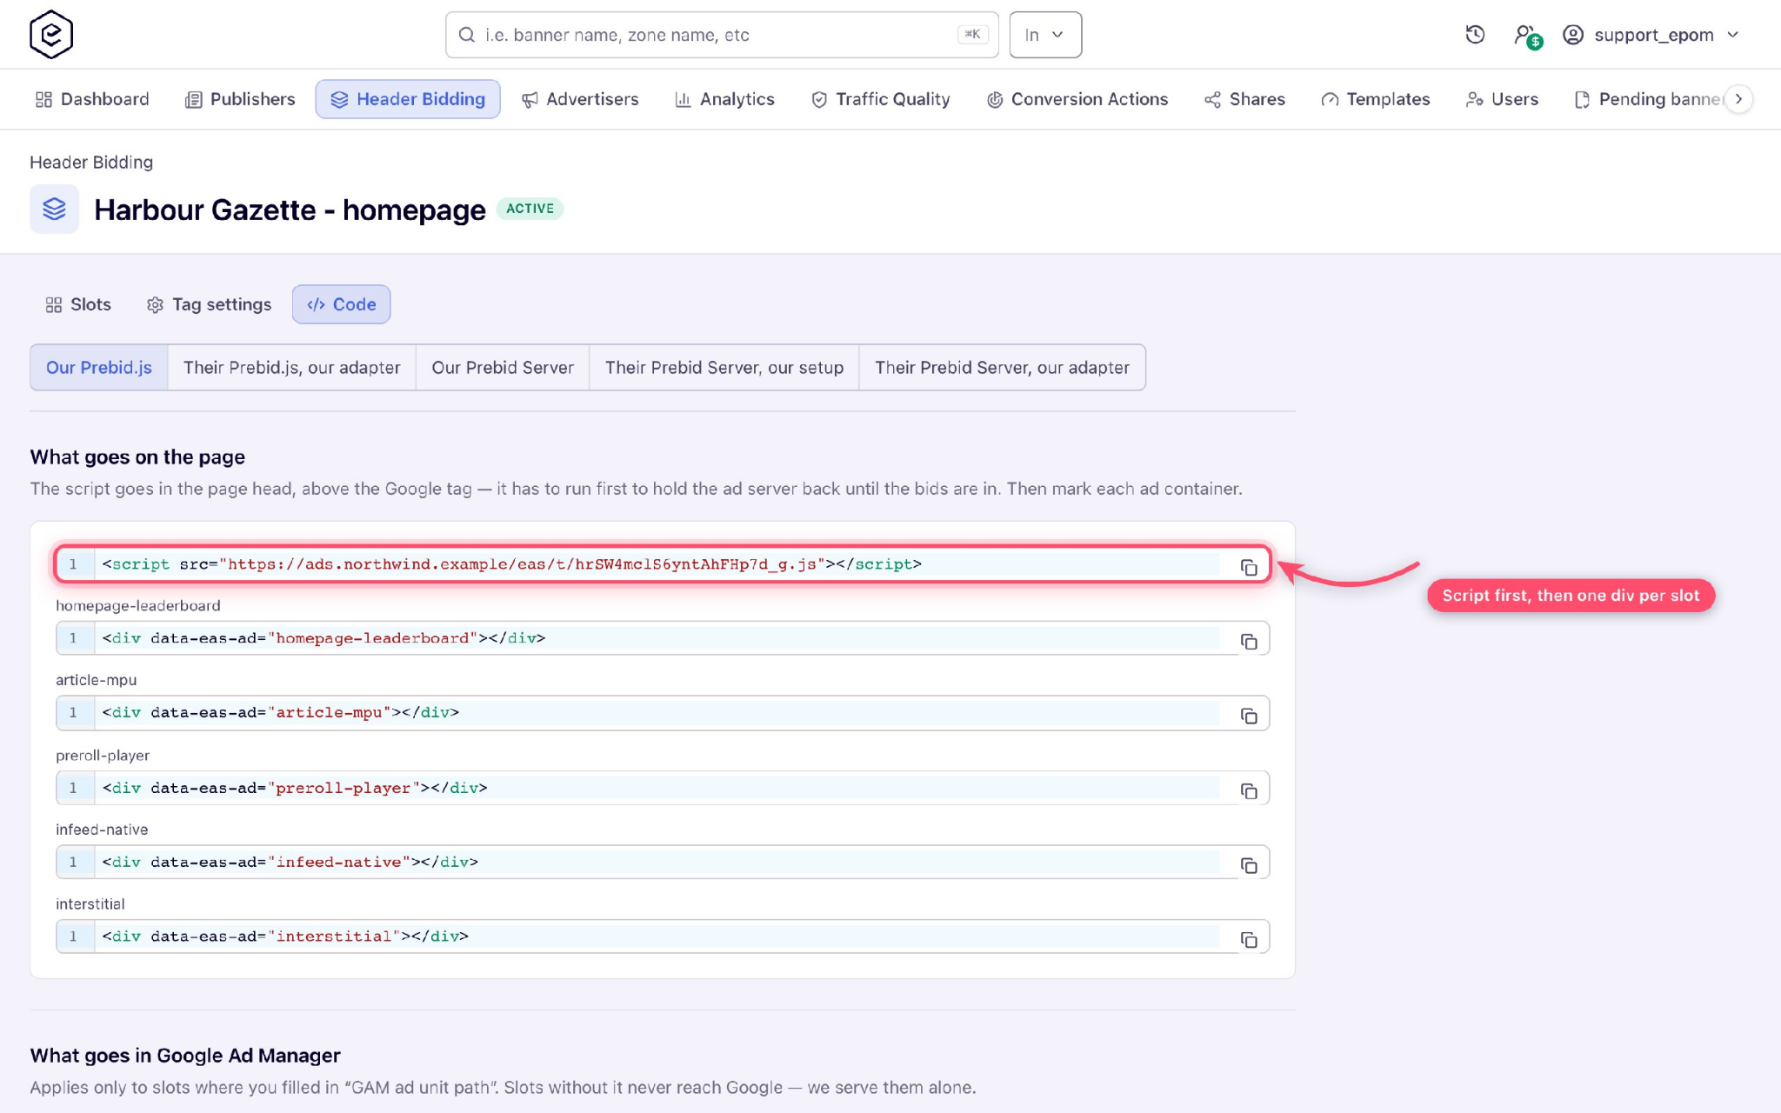Click the 'What goes in Google Ad Manager' heading

(x=185, y=1056)
